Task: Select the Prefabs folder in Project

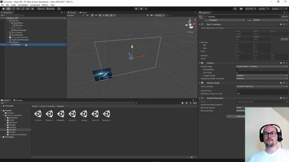Action: (12, 127)
